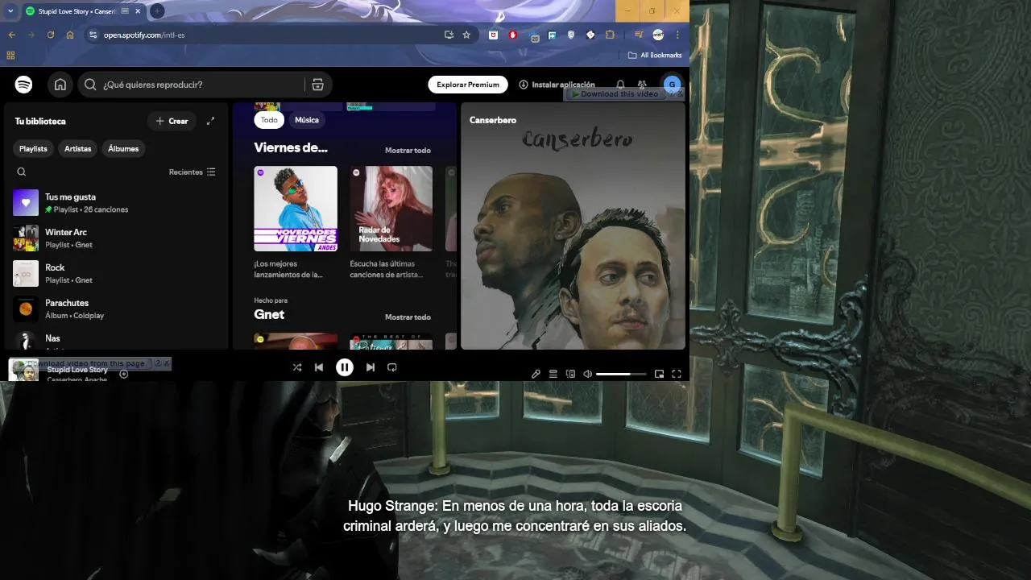This screenshot has width=1031, height=580.
Task: Show lyrics with microphone icon
Action: pos(536,374)
